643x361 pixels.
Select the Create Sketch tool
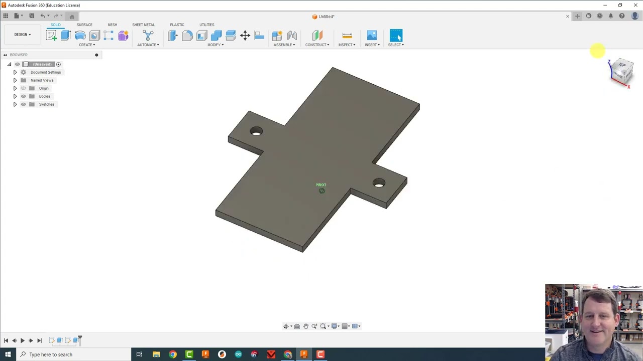point(51,35)
